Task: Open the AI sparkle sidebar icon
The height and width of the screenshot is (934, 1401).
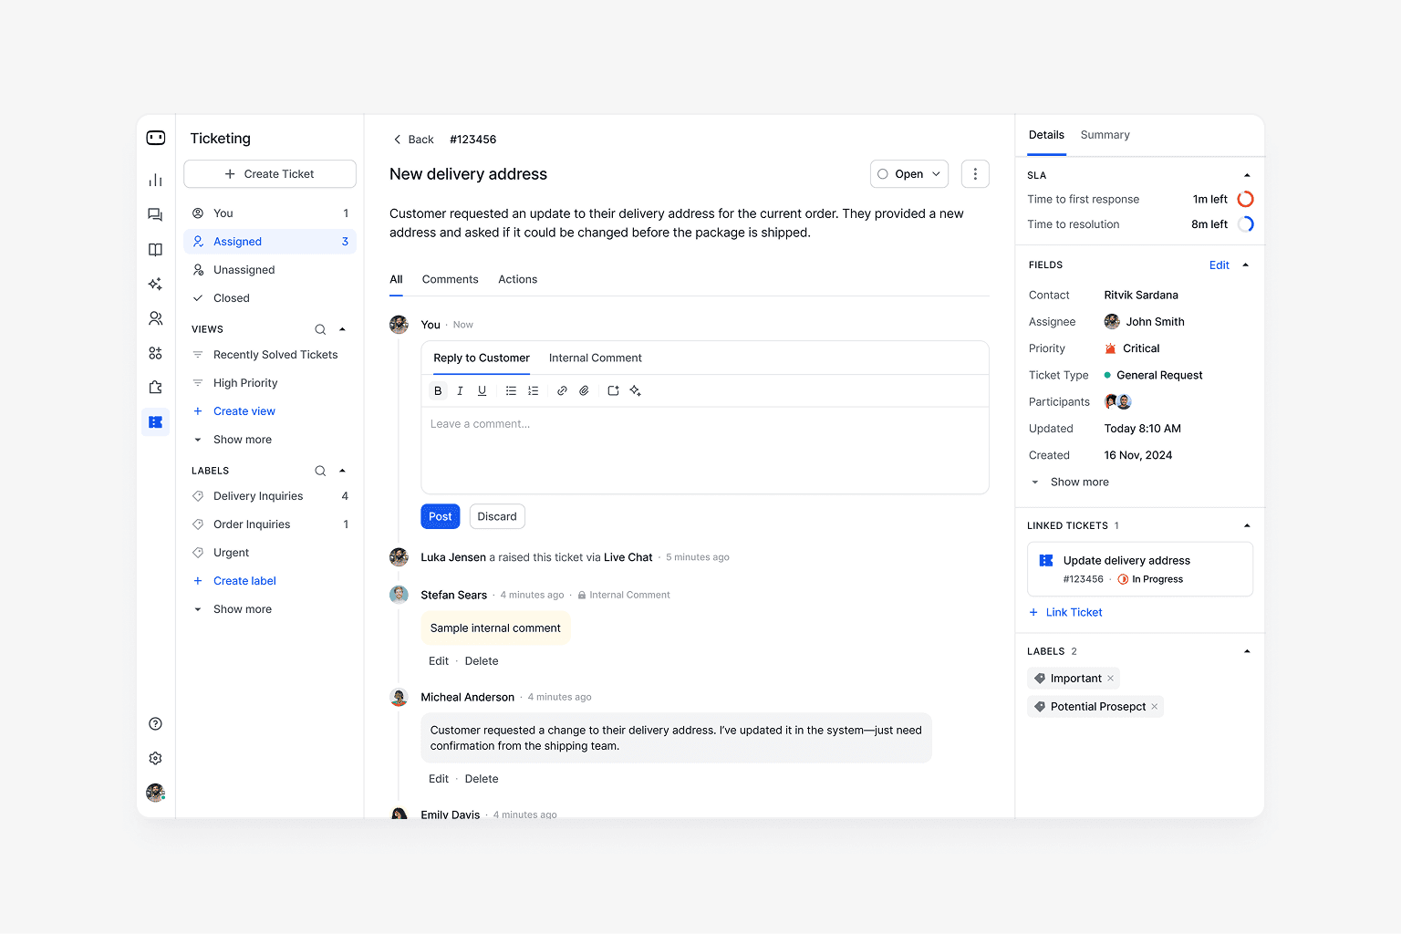Action: pyautogui.click(x=155, y=284)
